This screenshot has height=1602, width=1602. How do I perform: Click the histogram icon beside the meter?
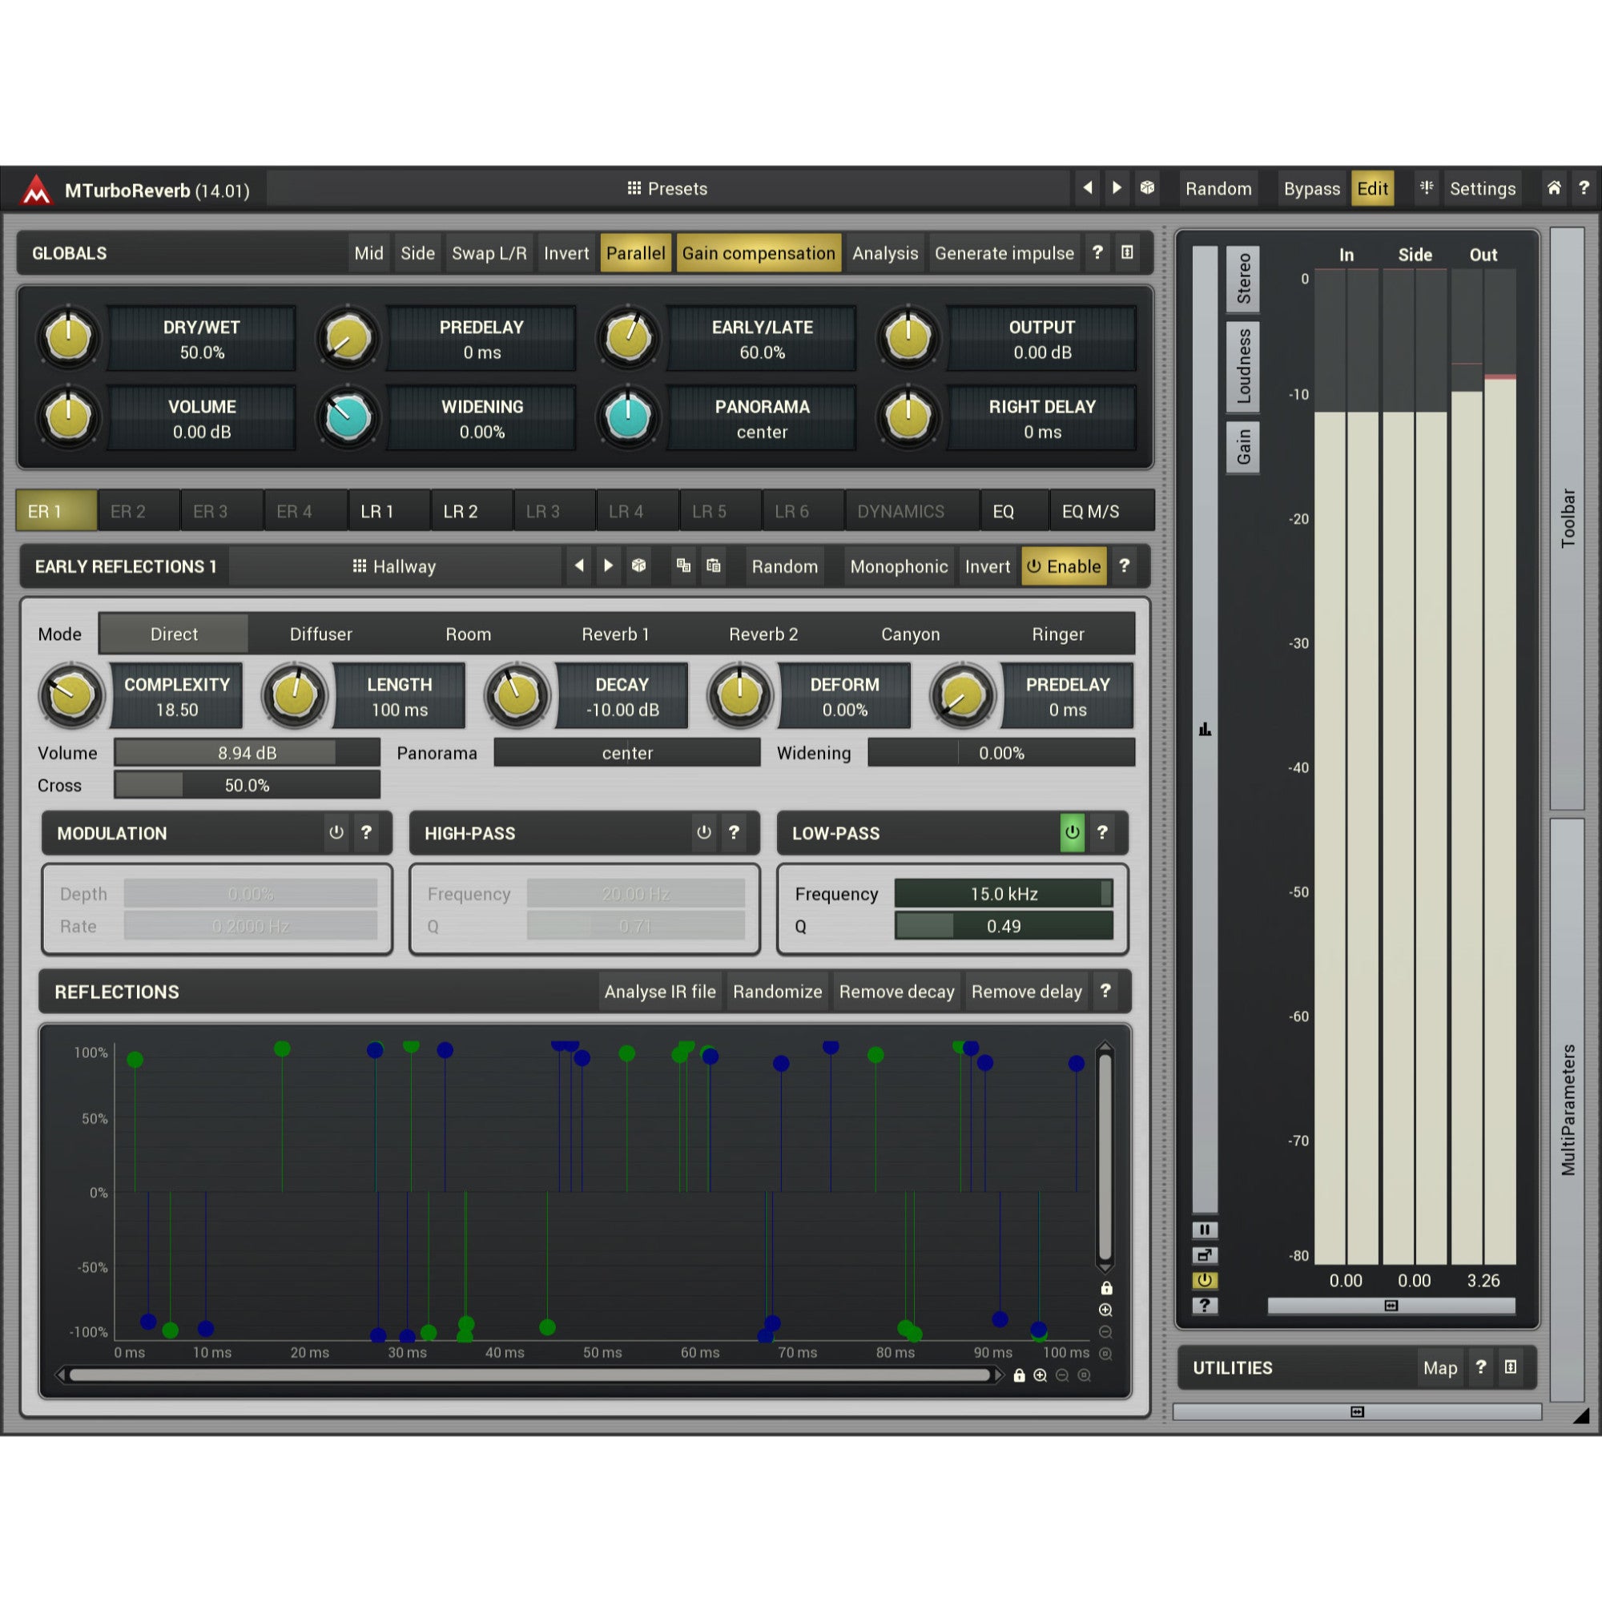pyautogui.click(x=1205, y=730)
